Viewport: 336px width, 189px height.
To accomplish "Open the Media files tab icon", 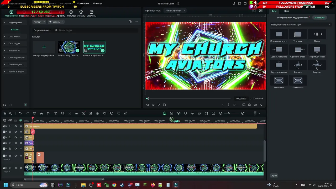I will click(11, 12).
